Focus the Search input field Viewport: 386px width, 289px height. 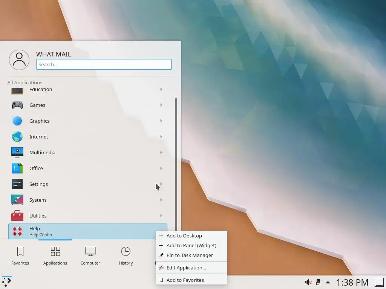[x=104, y=64]
